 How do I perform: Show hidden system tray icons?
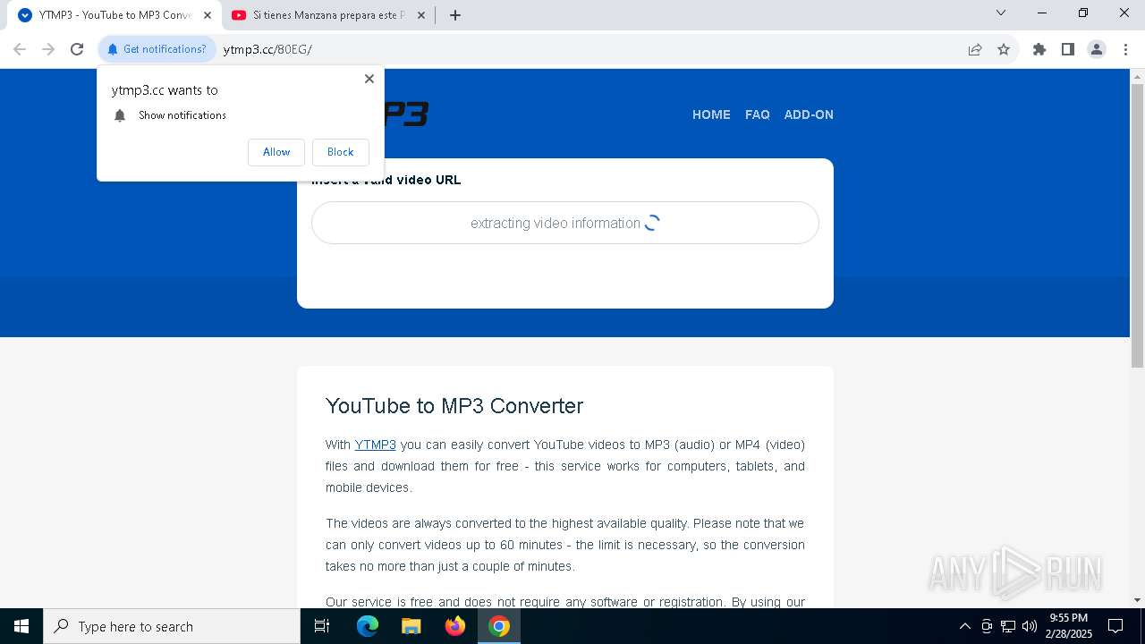(x=964, y=626)
